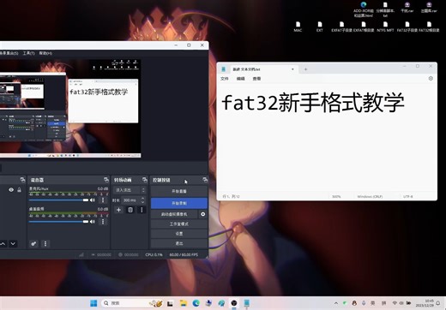Viewport: 446px width, 310px height.
Task: Pop out the audio mixer dock
Action: pyautogui.click(x=106, y=180)
